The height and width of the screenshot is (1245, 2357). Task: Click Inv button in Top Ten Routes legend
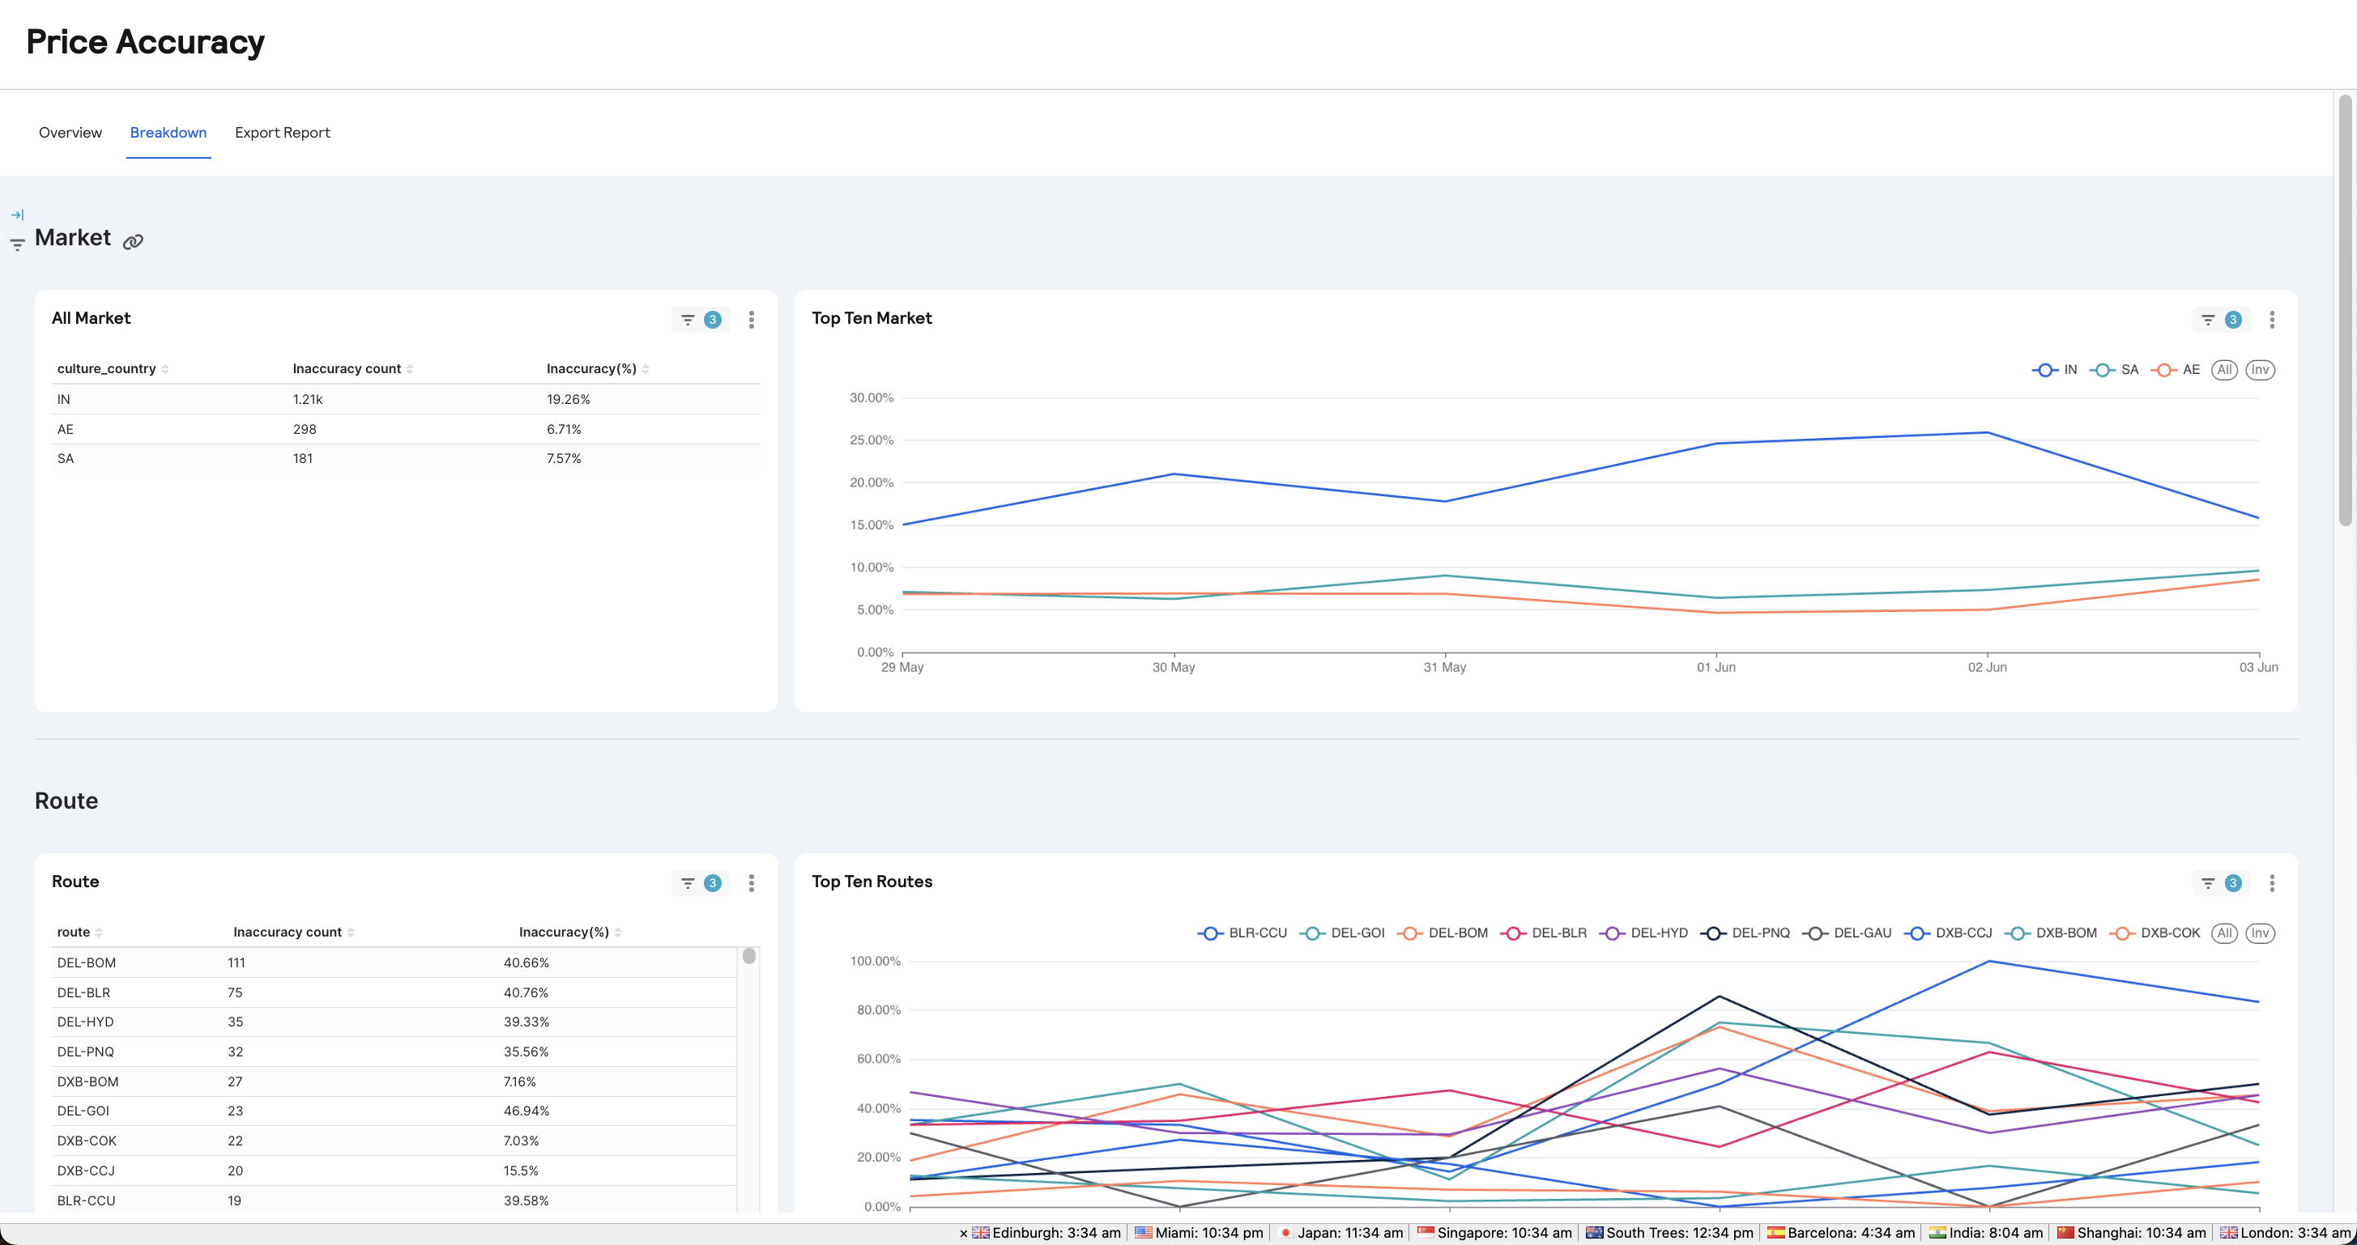[x=2260, y=934]
